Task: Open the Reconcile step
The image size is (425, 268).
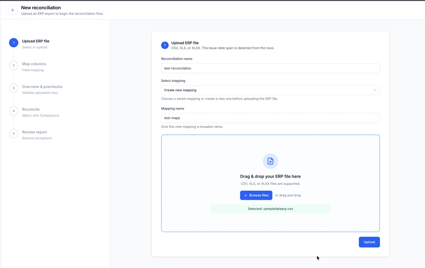Action: [x=31, y=109]
